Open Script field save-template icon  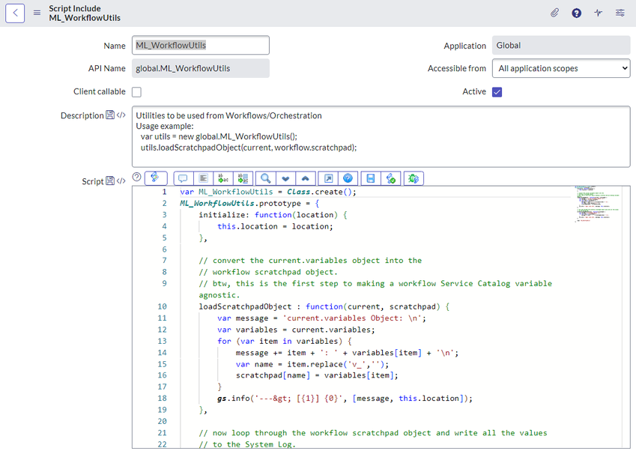pos(110,181)
